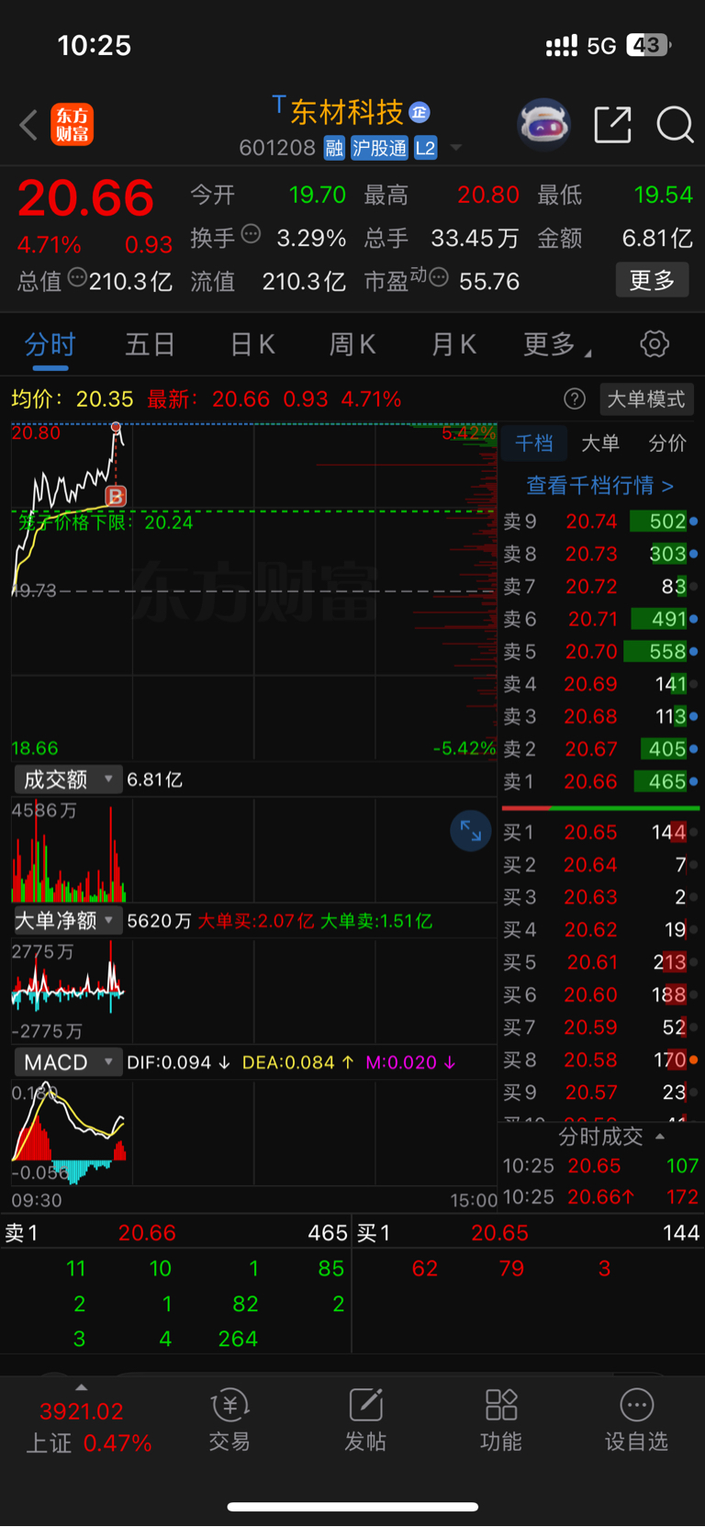Tap the 成交额 volume sub-chart
Screen dimensions: 705x1527
click(253, 850)
